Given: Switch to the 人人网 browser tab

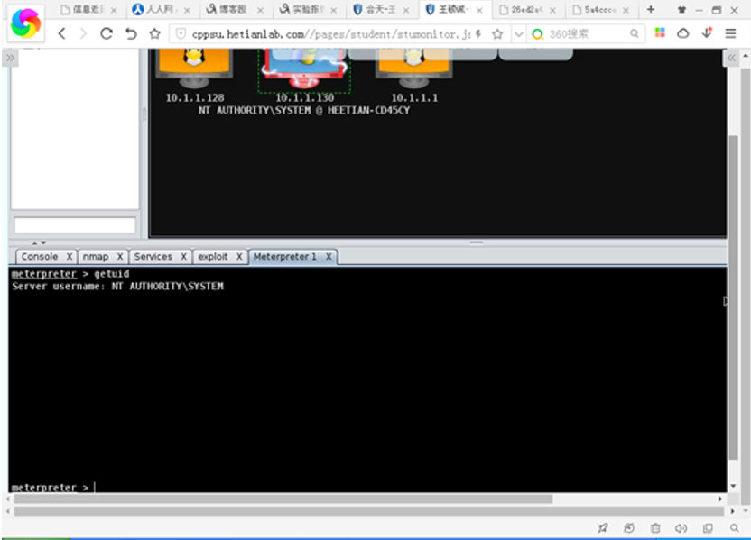Looking at the screenshot, I should click(x=162, y=10).
